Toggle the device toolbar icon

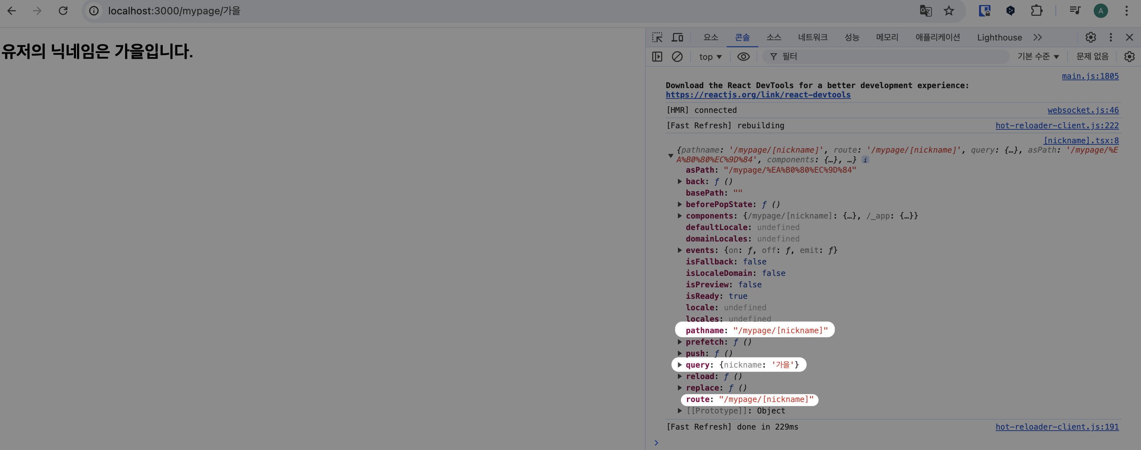coord(677,38)
